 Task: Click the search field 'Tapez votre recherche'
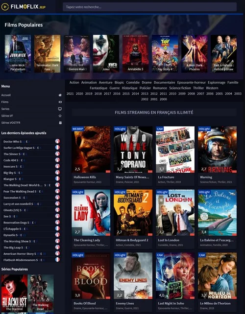[x=149, y=7]
